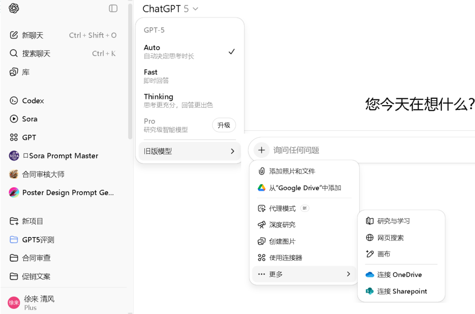This screenshot has height=314, width=475.
Task: Open the ChatGPT 5 model dropdown
Action: (170, 9)
